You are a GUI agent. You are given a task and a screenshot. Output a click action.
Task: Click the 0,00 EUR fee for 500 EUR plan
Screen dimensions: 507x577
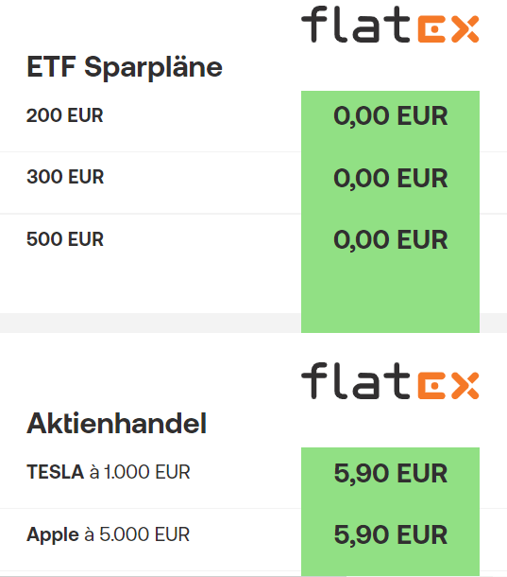pos(391,240)
